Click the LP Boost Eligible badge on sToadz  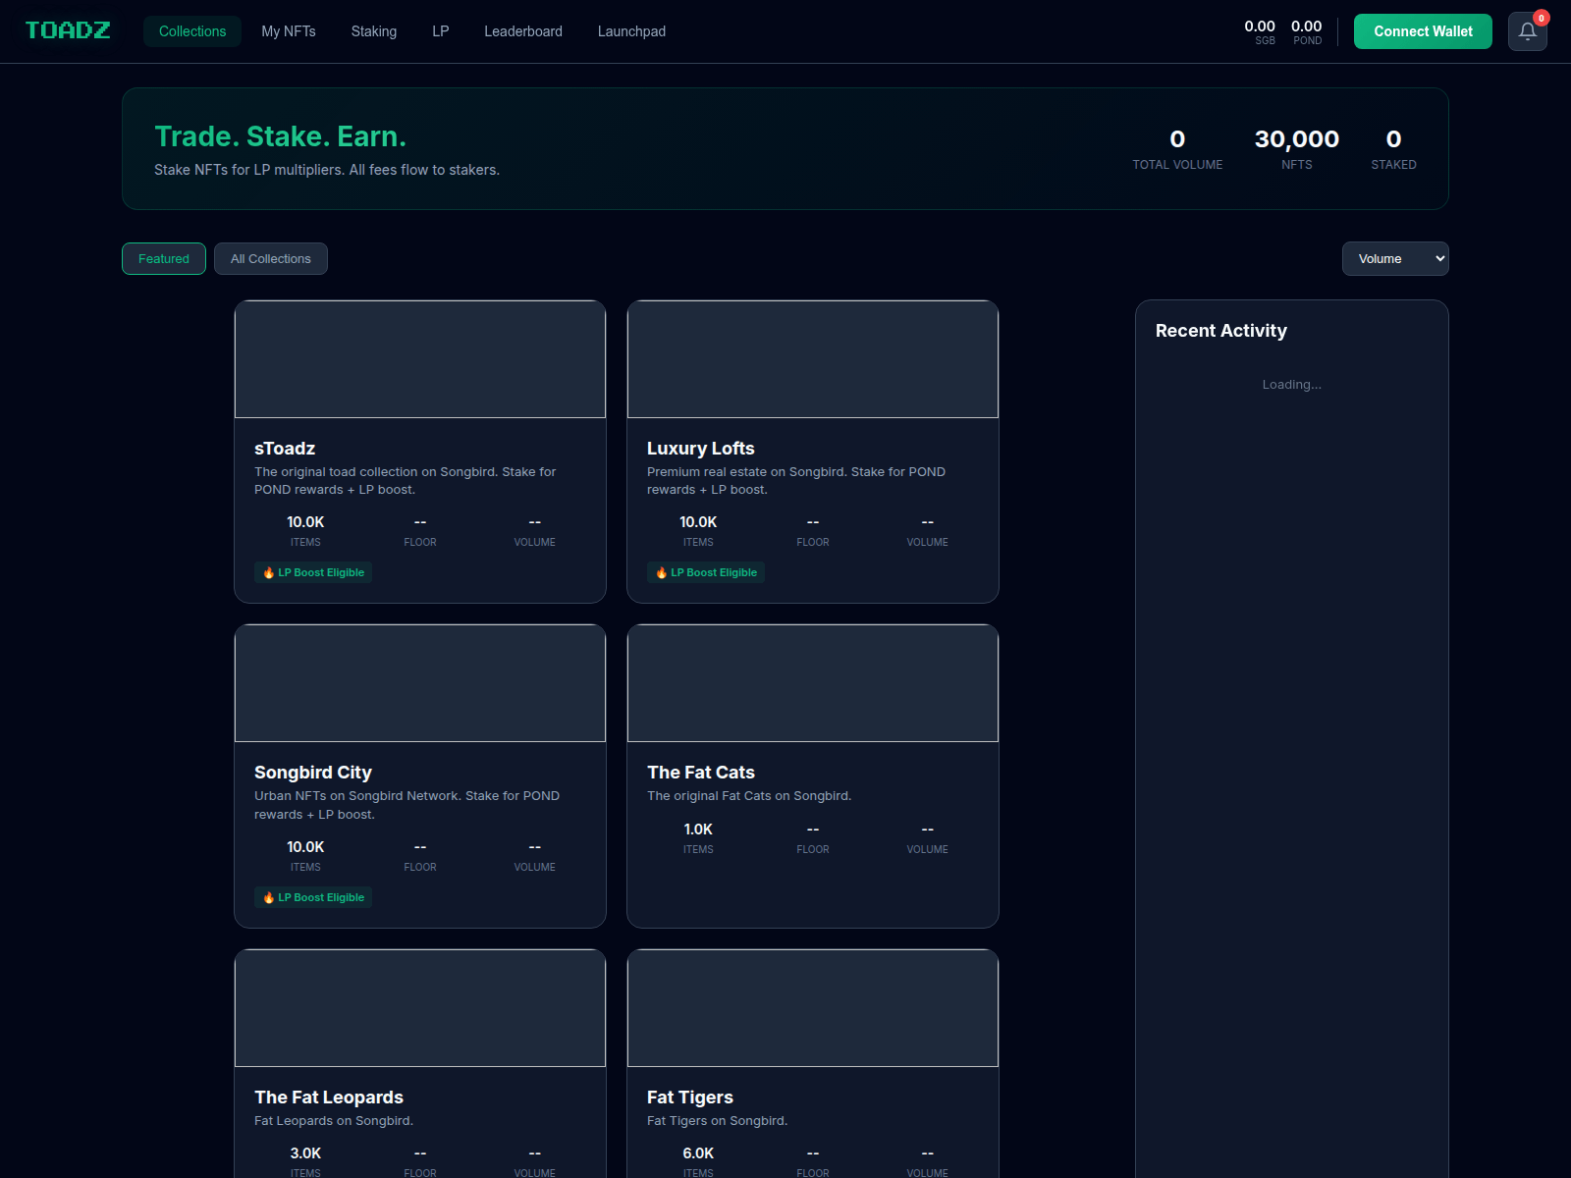(x=313, y=572)
